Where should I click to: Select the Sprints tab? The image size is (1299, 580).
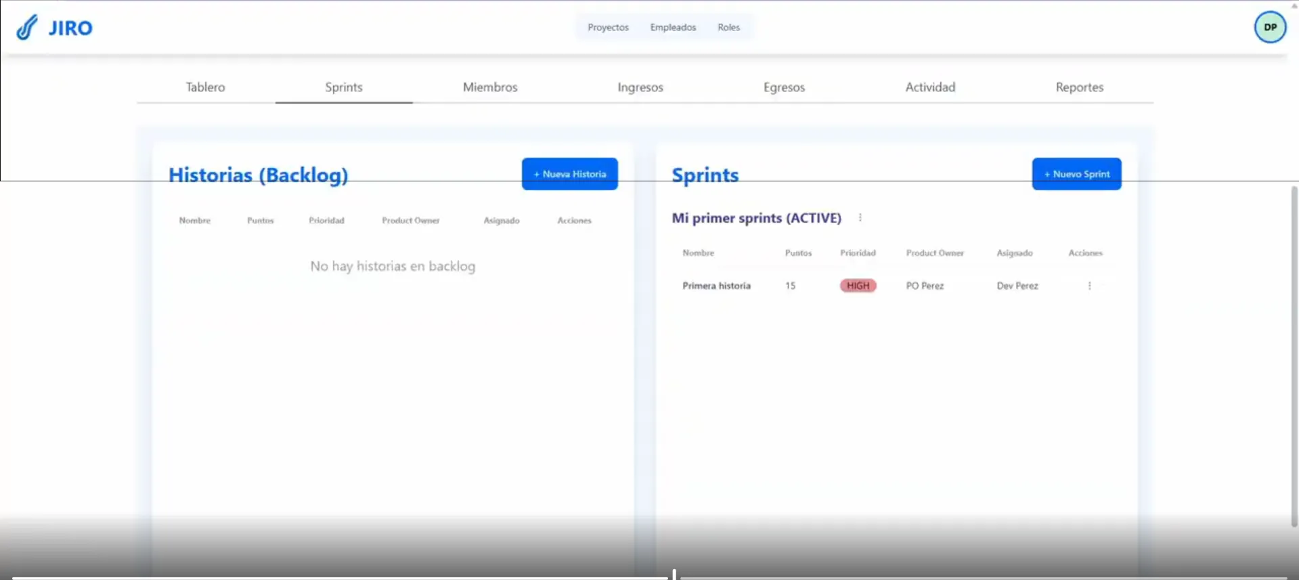[x=344, y=87]
